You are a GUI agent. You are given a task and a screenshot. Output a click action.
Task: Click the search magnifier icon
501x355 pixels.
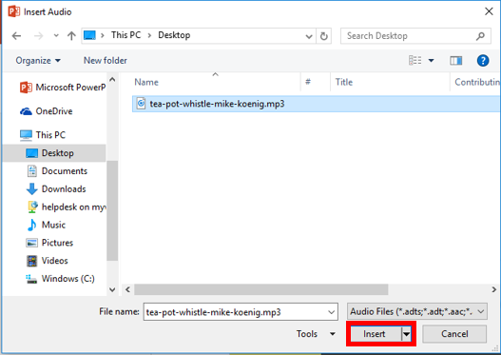coord(480,36)
